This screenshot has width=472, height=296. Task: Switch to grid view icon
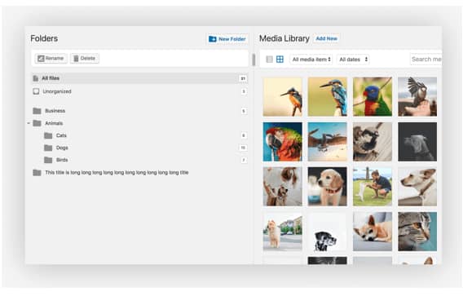tap(280, 60)
